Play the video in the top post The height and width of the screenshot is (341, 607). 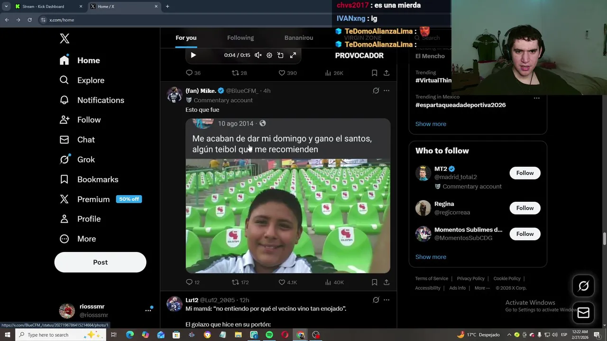tap(193, 55)
